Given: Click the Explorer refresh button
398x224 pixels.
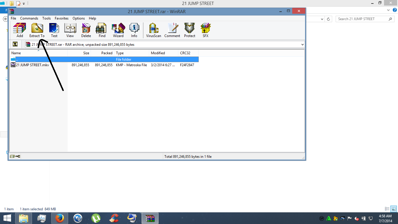Looking at the screenshot, I should [x=328, y=19].
